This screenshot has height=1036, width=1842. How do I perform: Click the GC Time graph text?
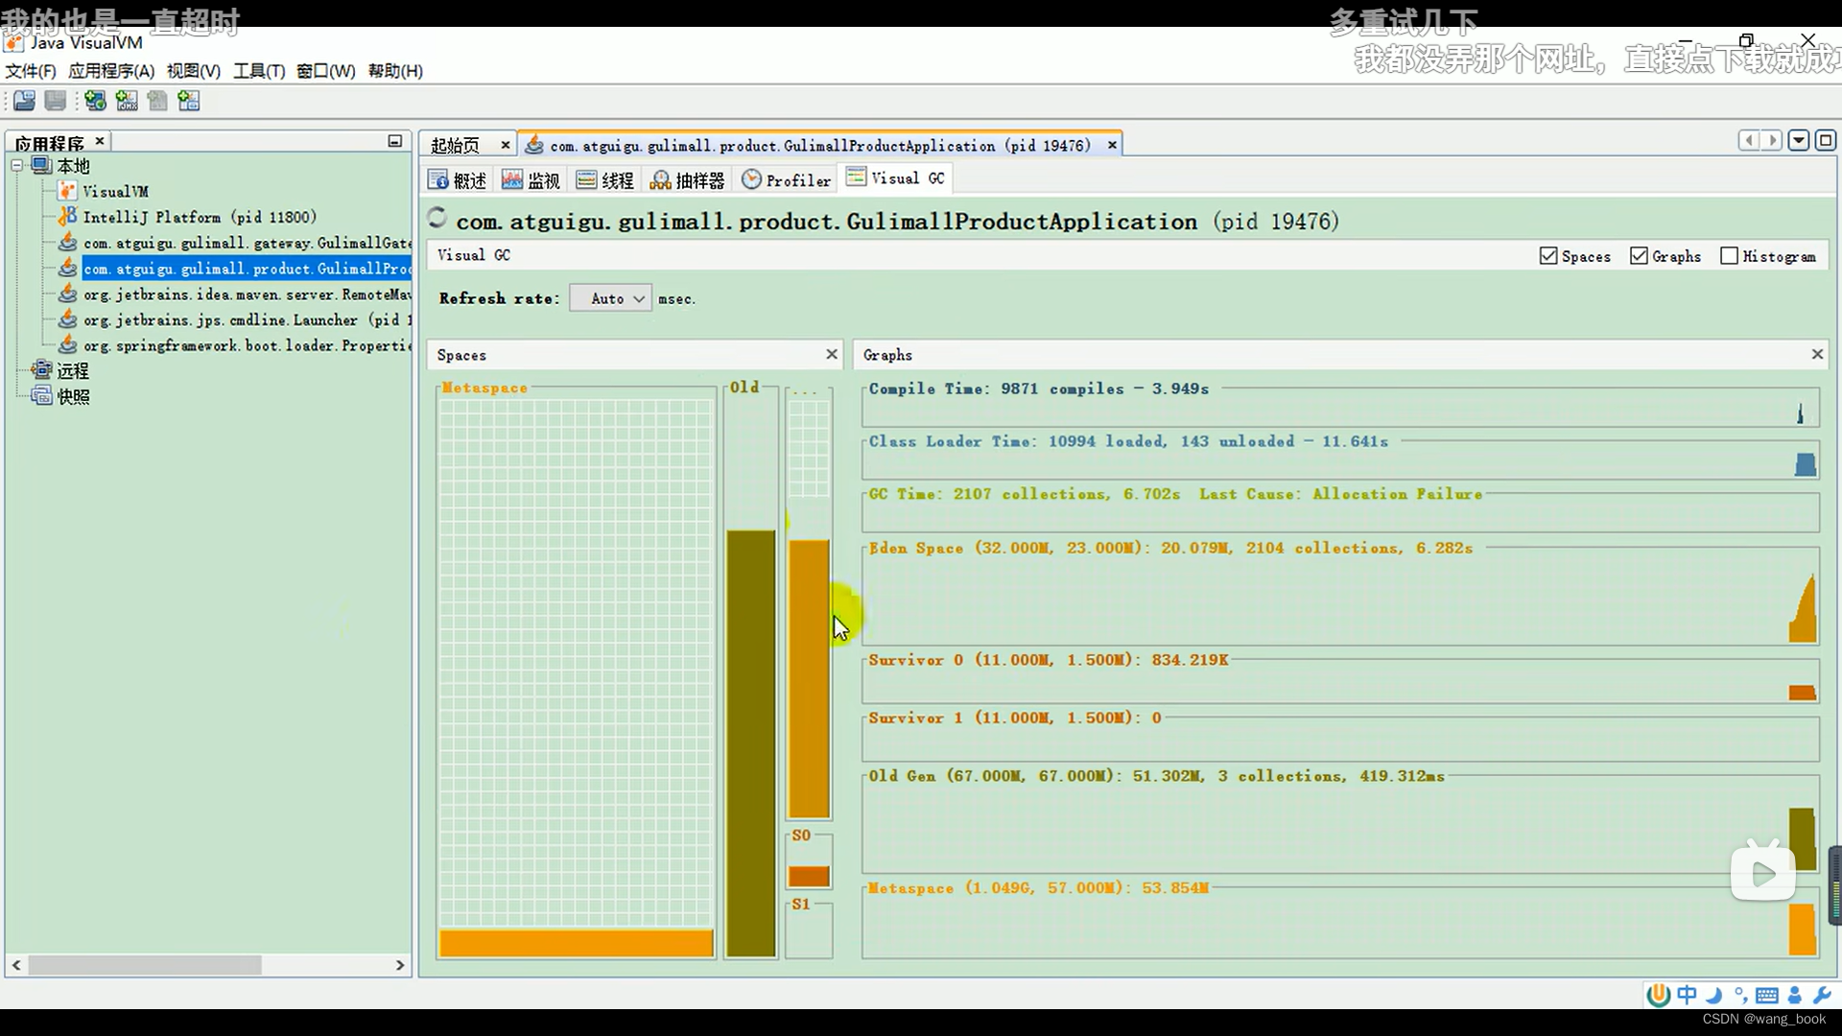1175,494
